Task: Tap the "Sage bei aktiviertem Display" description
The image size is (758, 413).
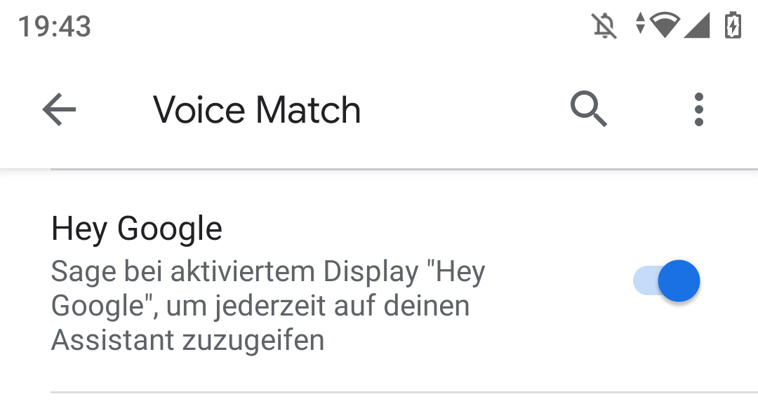Action: click(x=234, y=271)
